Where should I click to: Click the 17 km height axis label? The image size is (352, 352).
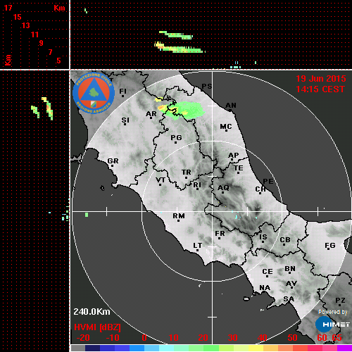pos(8,8)
